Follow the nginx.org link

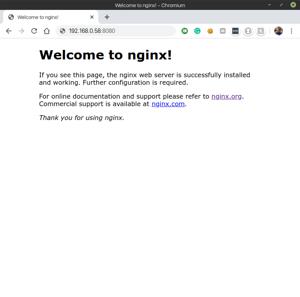coord(227,96)
